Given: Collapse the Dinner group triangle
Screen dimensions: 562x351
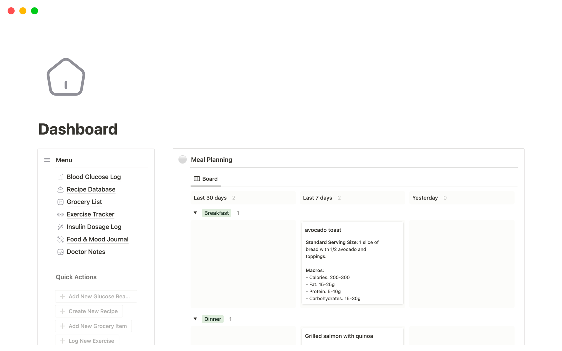Looking at the screenshot, I should click(x=195, y=319).
